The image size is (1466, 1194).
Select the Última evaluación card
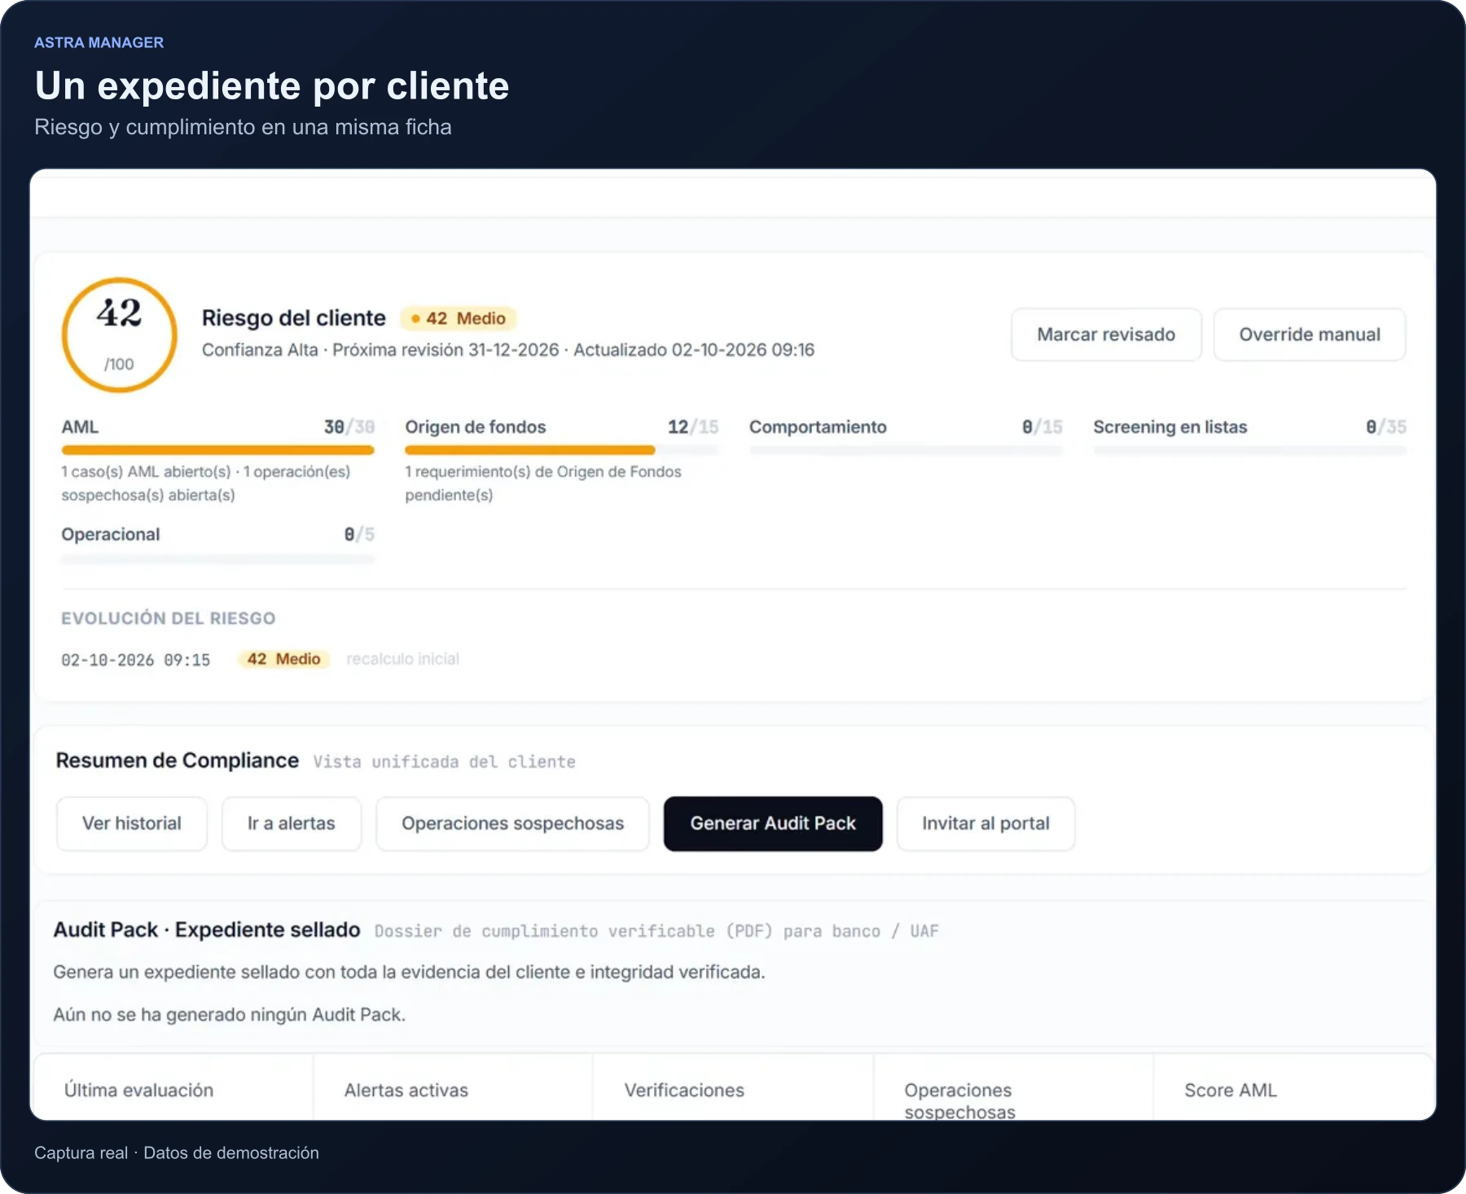coord(173,1087)
